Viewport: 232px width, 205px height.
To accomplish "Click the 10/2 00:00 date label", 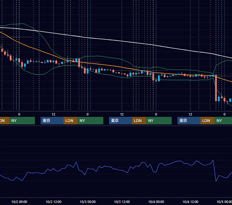I will click(x=19, y=202).
